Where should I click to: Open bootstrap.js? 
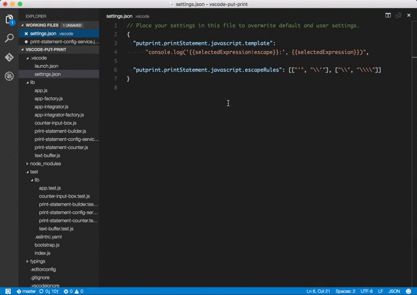pyautogui.click(x=47, y=245)
